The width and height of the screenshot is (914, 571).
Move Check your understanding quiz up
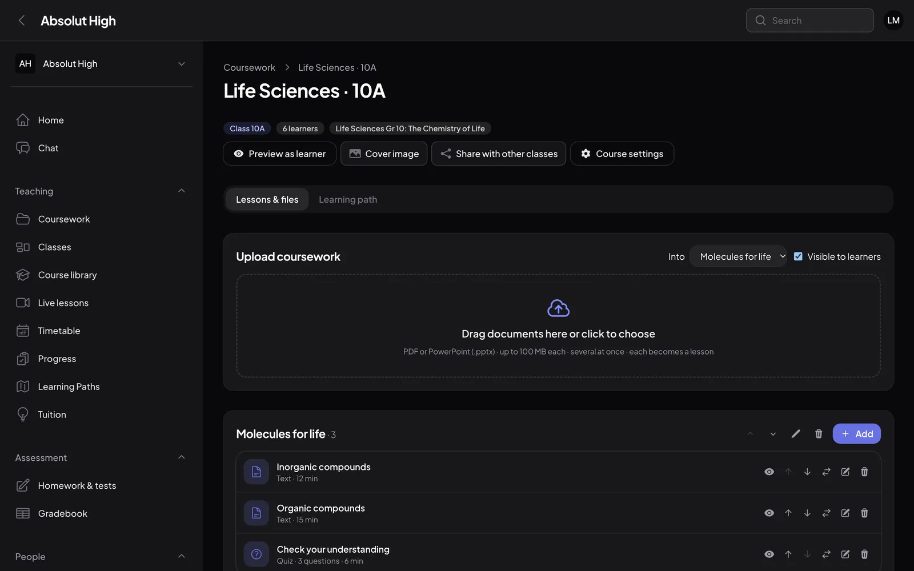788,554
